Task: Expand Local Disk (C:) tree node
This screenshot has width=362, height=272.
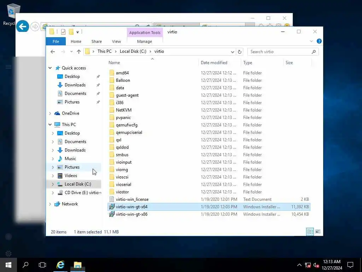Action: pos(53,184)
